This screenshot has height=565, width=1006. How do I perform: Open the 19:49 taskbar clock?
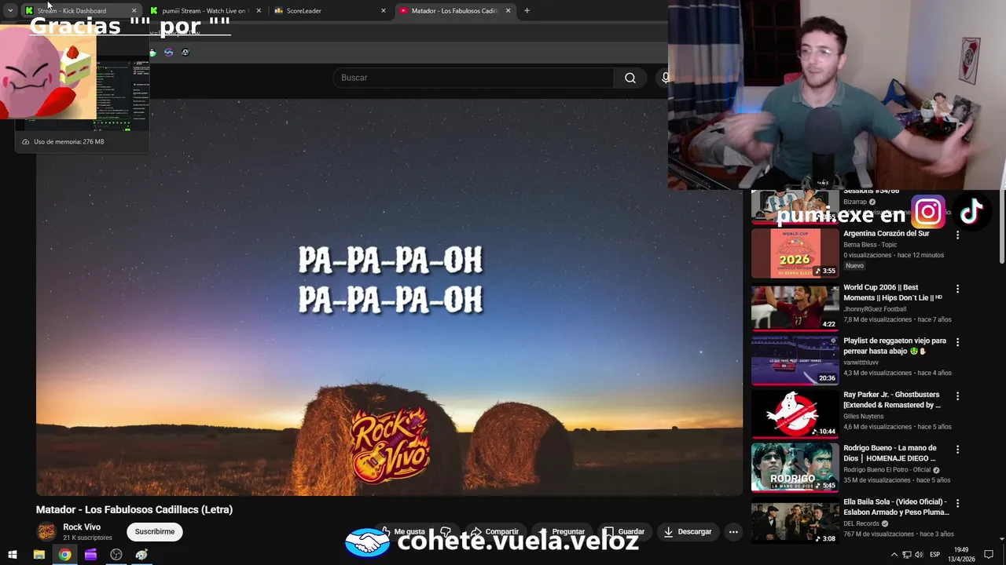click(962, 555)
